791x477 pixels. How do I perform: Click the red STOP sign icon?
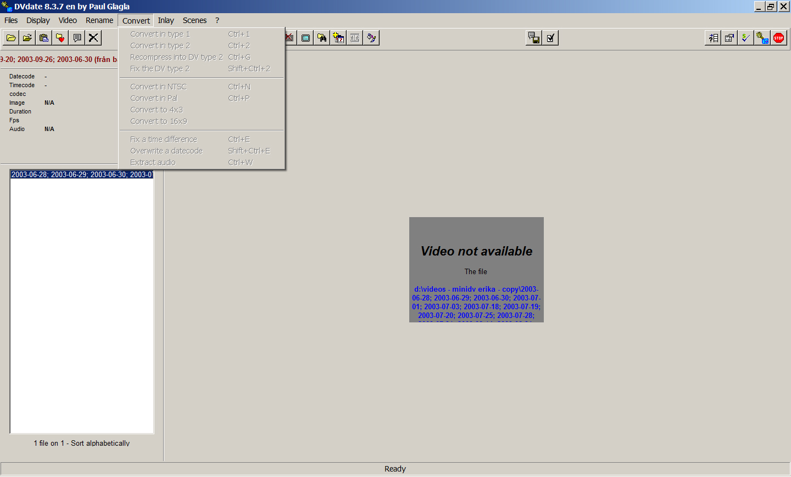point(779,38)
